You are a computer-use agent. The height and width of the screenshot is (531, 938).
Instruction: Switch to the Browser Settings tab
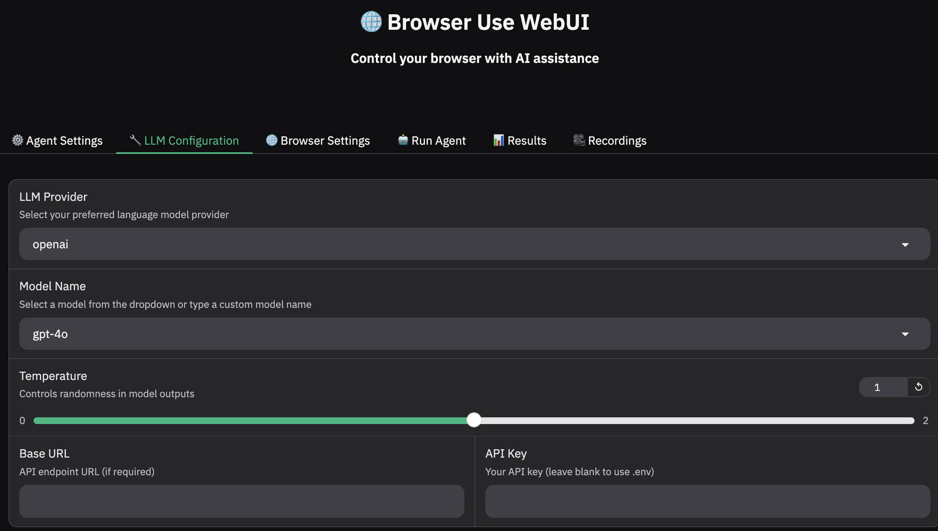pos(325,141)
